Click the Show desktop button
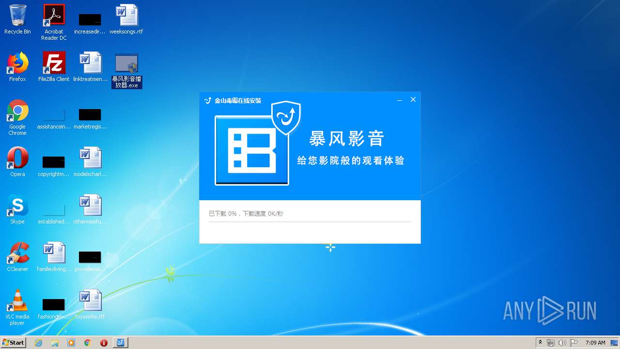This screenshot has height=349, width=620. (615, 343)
